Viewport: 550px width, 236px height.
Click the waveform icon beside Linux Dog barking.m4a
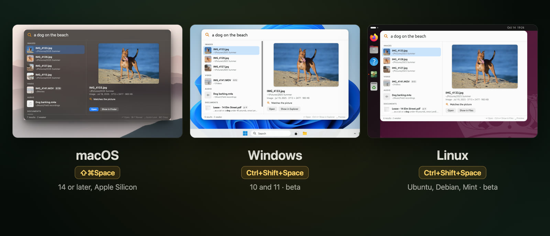tap(387, 96)
